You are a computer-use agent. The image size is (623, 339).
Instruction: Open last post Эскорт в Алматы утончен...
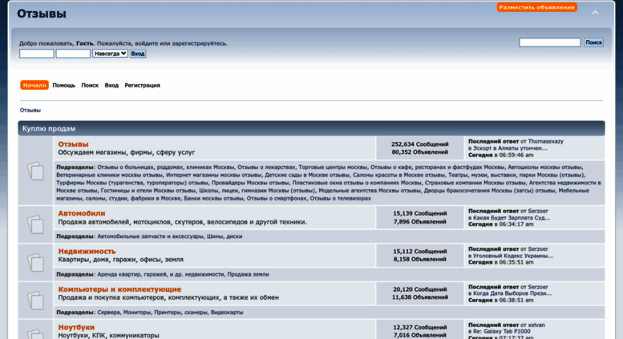point(510,148)
